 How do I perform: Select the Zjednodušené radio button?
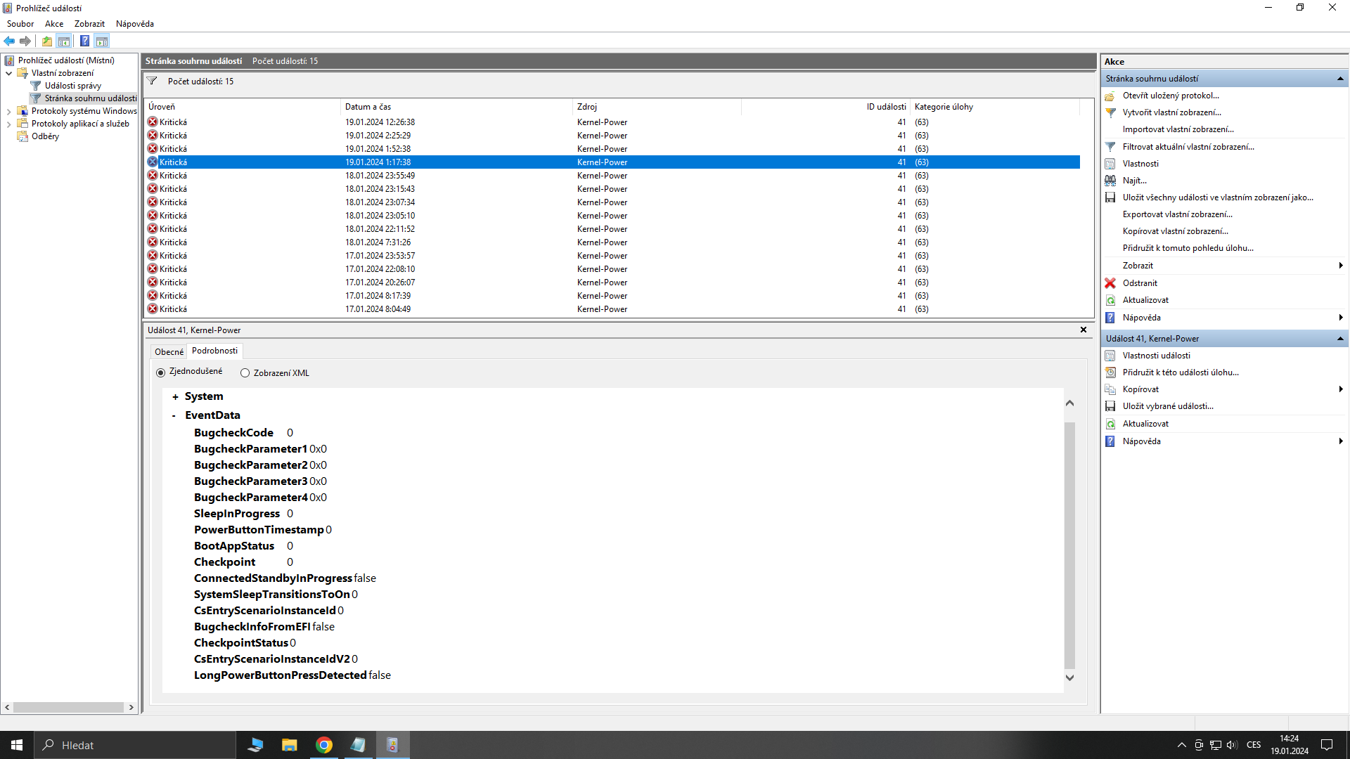[161, 372]
